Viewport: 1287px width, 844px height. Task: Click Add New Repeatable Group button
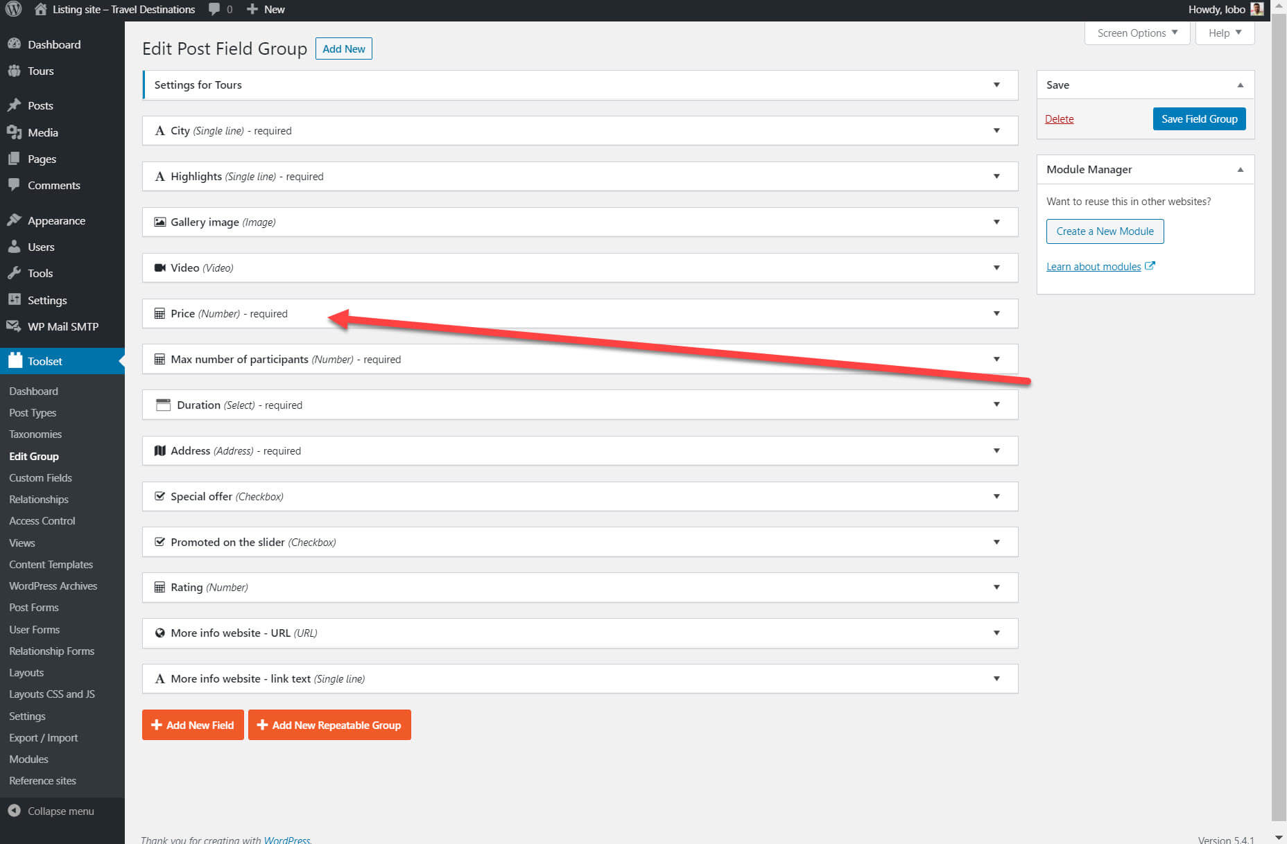[329, 725]
